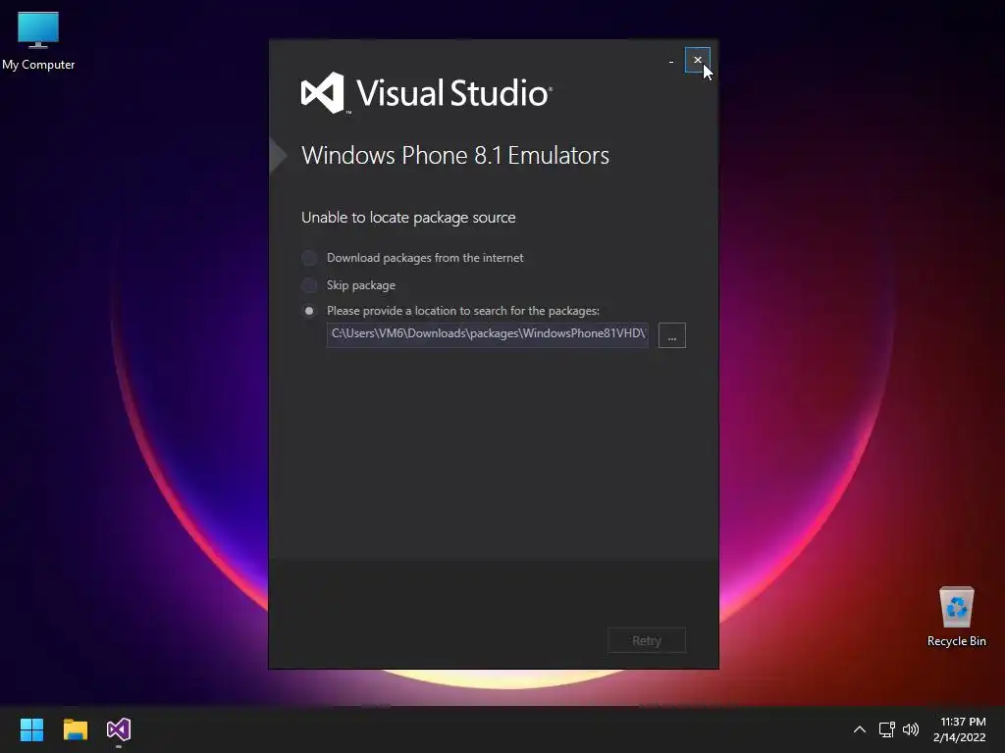Choose the Skip package radio button
This screenshot has height=753, width=1005.
(309, 285)
